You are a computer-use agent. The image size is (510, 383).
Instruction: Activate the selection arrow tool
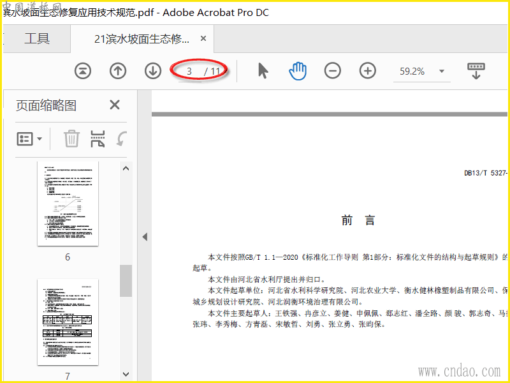click(x=263, y=71)
